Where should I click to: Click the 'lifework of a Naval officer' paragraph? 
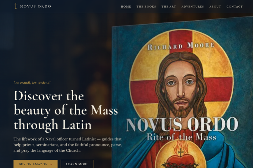coord(68,145)
